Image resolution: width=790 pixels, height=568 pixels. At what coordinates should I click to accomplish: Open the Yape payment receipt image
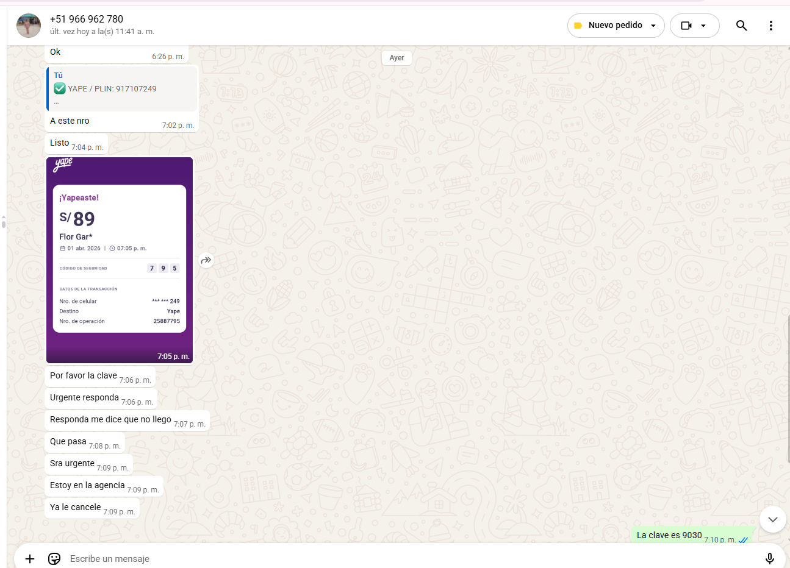[120, 260]
